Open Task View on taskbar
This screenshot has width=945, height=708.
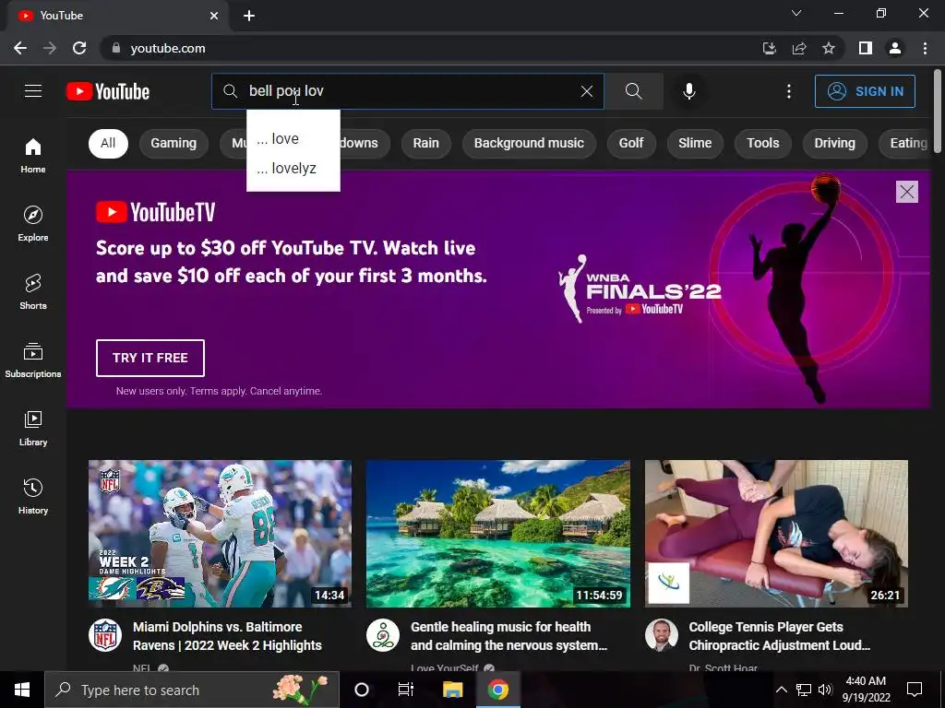pyautogui.click(x=406, y=690)
